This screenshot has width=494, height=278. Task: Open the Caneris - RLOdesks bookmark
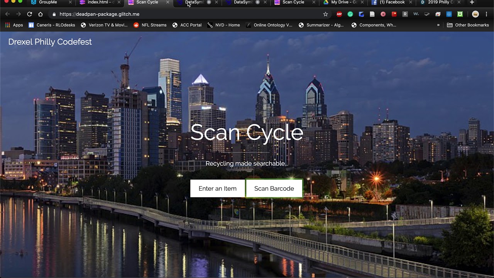click(52, 25)
